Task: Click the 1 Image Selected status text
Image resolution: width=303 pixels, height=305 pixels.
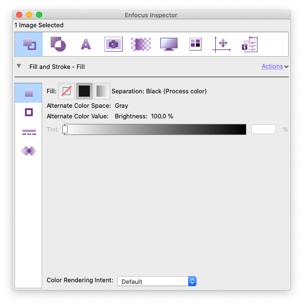Action: pos(39,25)
